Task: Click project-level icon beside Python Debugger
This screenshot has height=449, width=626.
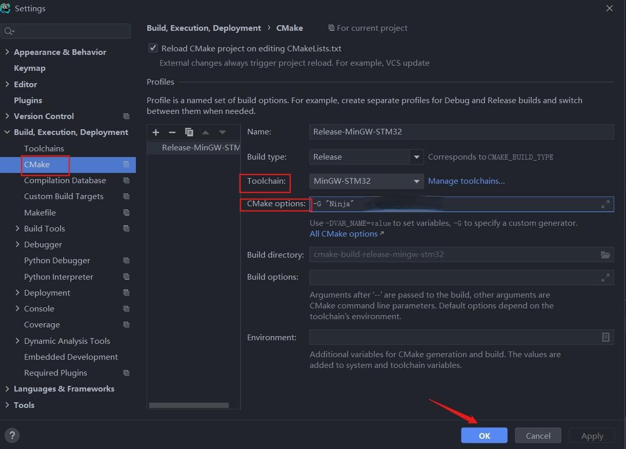Action: tap(127, 261)
